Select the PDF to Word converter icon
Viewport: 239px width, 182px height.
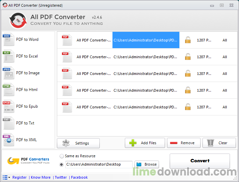[9, 39]
